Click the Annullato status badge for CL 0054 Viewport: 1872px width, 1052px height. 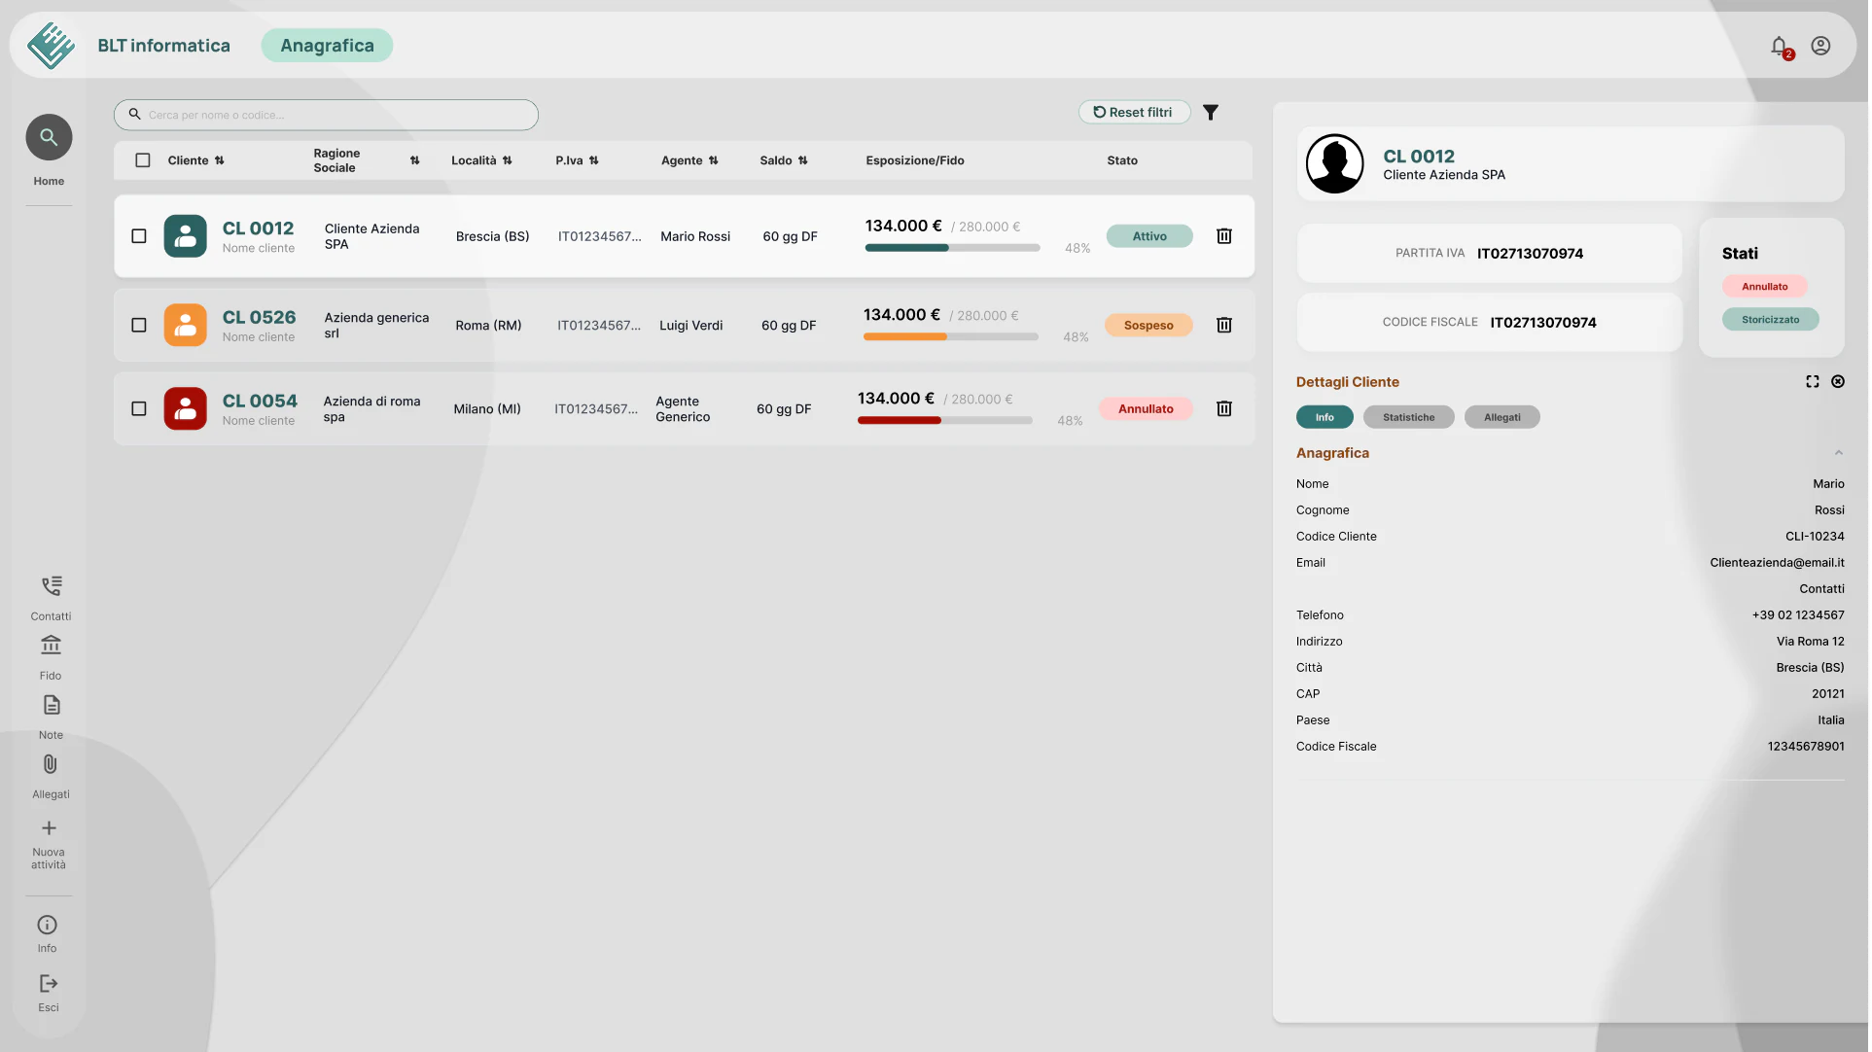click(x=1146, y=408)
